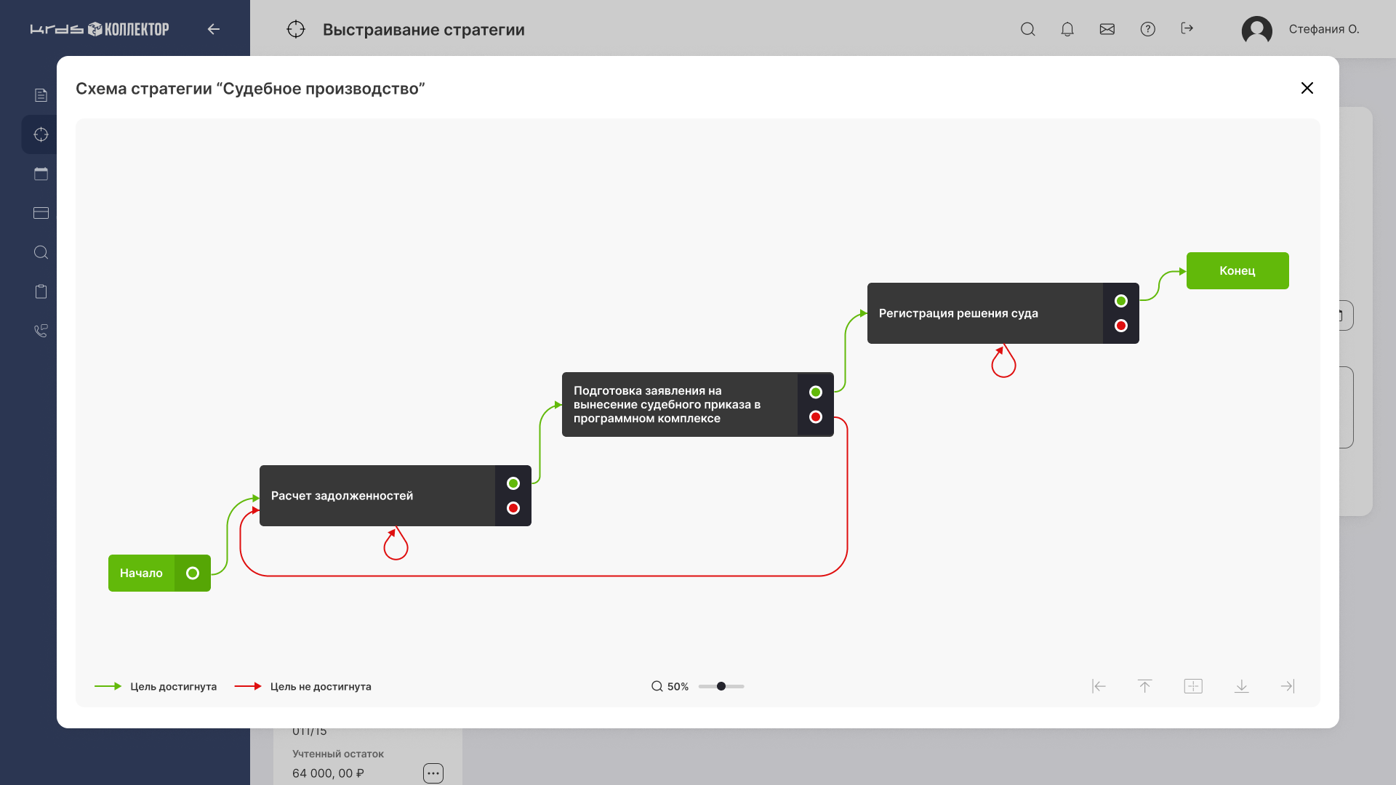This screenshot has width=1396, height=785.
Task: Click the help question mark icon
Action: coord(1147,29)
